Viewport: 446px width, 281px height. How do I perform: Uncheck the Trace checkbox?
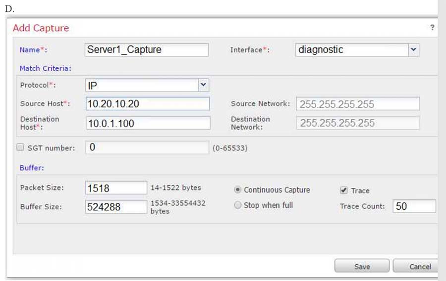[344, 190]
